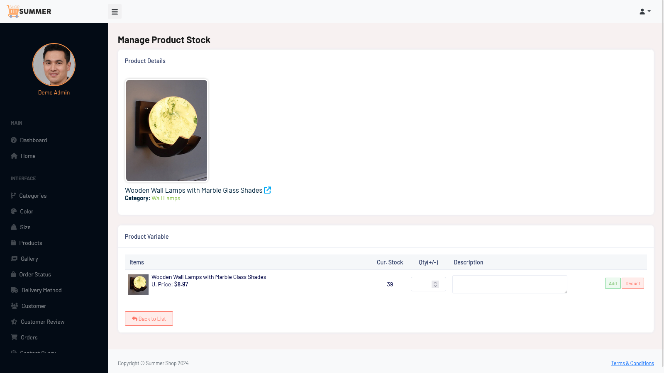Toggle the sidebar hamburger menu

point(115,12)
